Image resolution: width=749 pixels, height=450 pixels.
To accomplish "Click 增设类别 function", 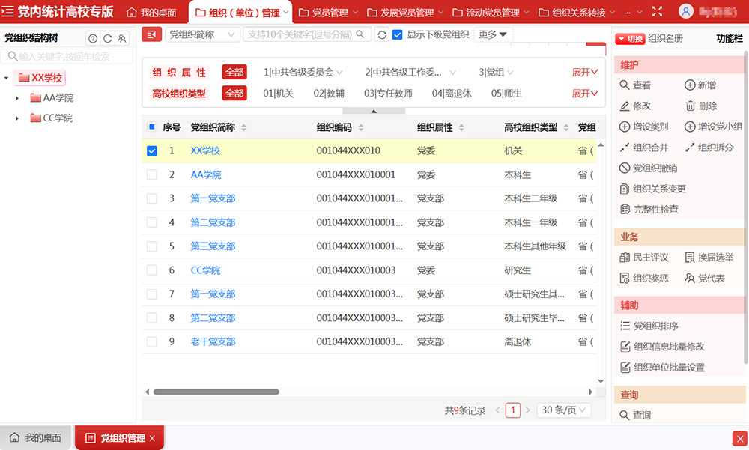I will tap(644, 127).
